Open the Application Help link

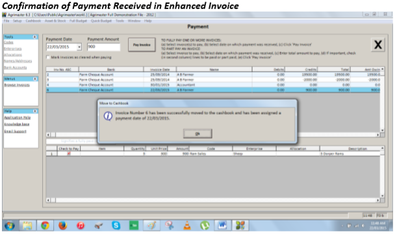point(17,117)
